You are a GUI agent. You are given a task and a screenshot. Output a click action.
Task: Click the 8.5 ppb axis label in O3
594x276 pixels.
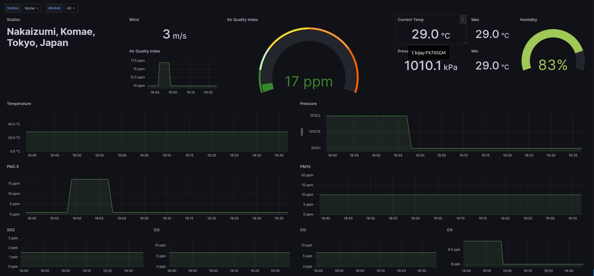pyautogui.click(x=454, y=249)
